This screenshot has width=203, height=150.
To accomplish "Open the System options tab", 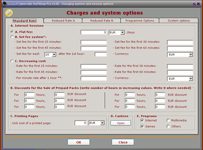I will (x=179, y=21).
